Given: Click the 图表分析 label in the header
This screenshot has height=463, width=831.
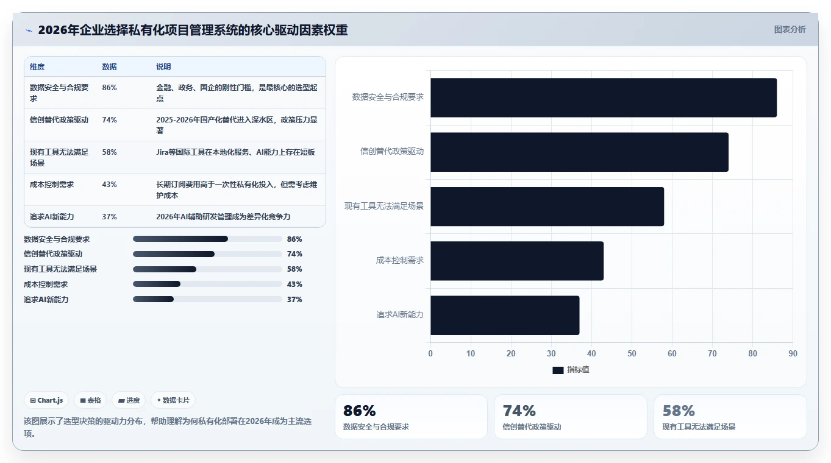Looking at the screenshot, I should click(x=790, y=29).
